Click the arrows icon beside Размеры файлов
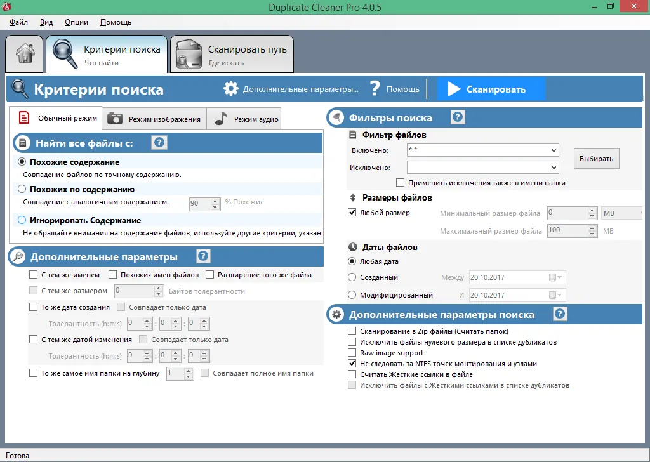The height and width of the screenshot is (462, 650). pyautogui.click(x=353, y=197)
